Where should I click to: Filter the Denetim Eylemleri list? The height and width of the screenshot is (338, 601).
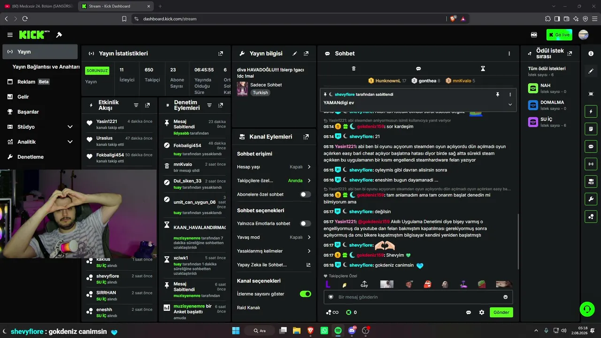pos(209,105)
